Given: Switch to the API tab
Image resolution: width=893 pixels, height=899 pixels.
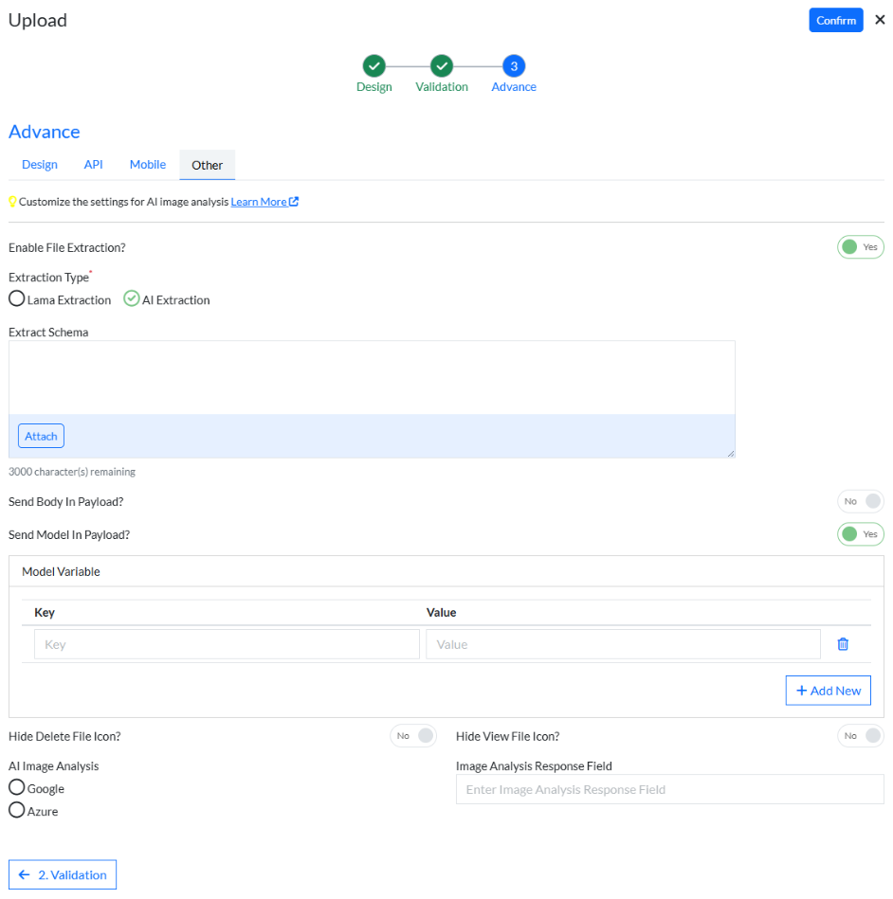Looking at the screenshot, I should pos(93,164).
